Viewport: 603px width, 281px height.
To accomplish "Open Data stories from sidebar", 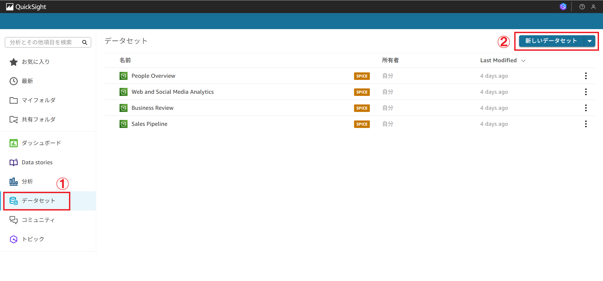I will coord(37,162).
